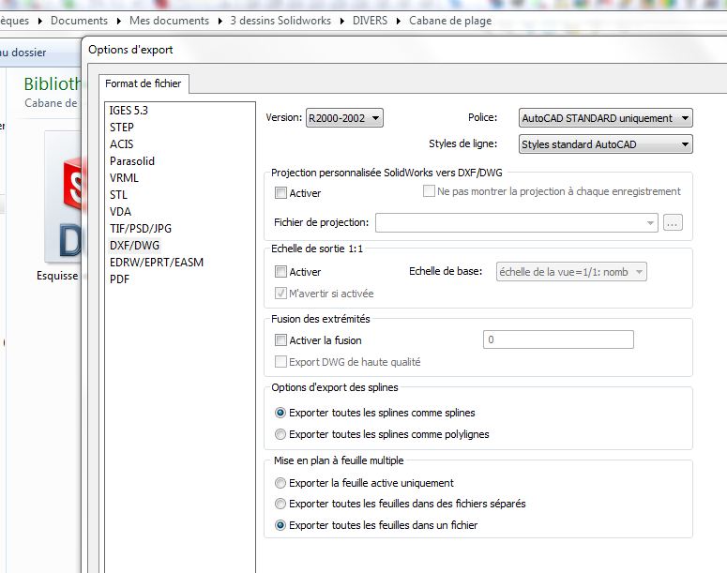Select VDA format entry

tap(120, 211)
